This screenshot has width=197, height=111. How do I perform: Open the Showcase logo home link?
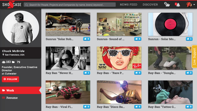pos(12,5)
